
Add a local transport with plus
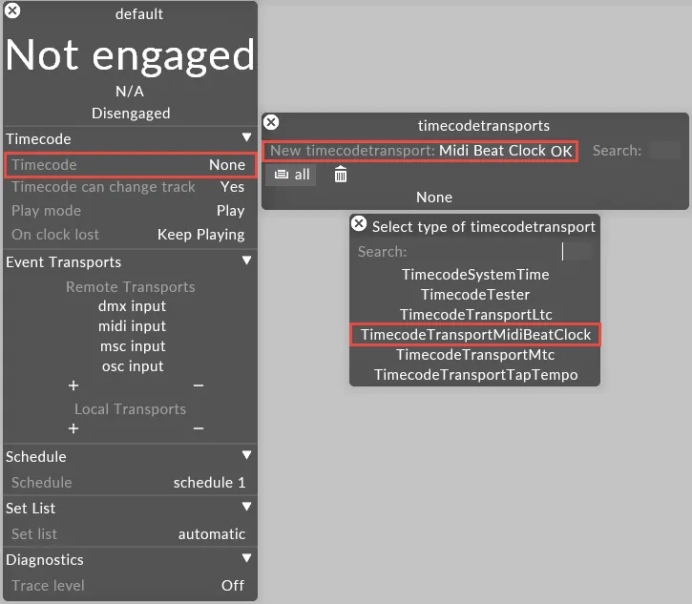pos(73,428)
